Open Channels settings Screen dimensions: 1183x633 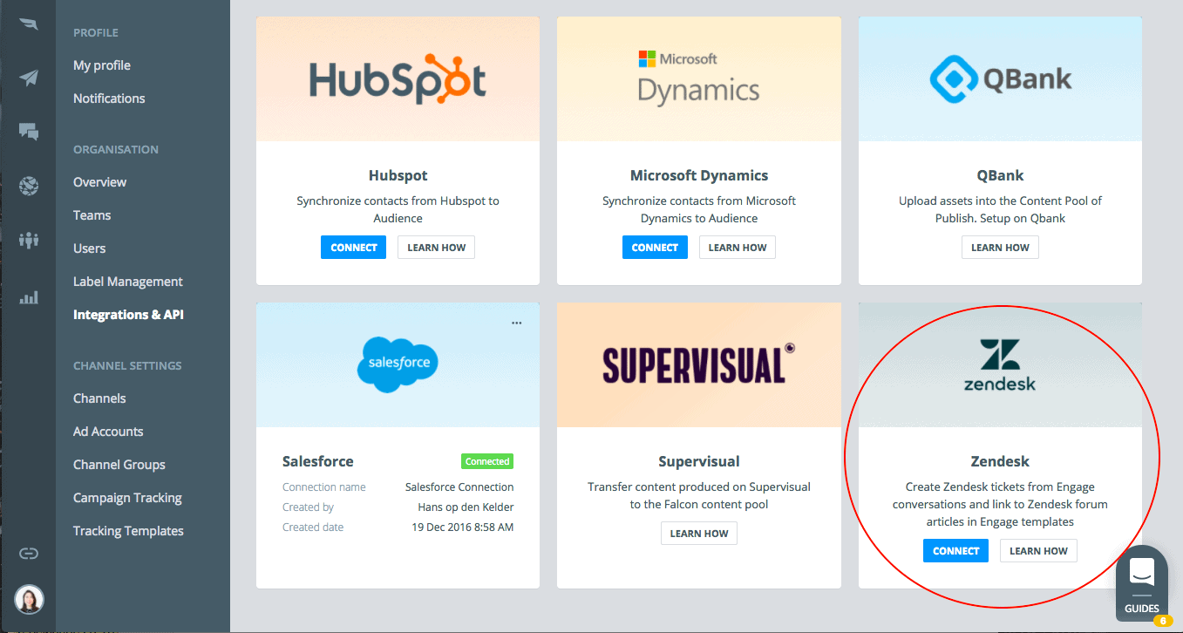[x=99, y=398]
